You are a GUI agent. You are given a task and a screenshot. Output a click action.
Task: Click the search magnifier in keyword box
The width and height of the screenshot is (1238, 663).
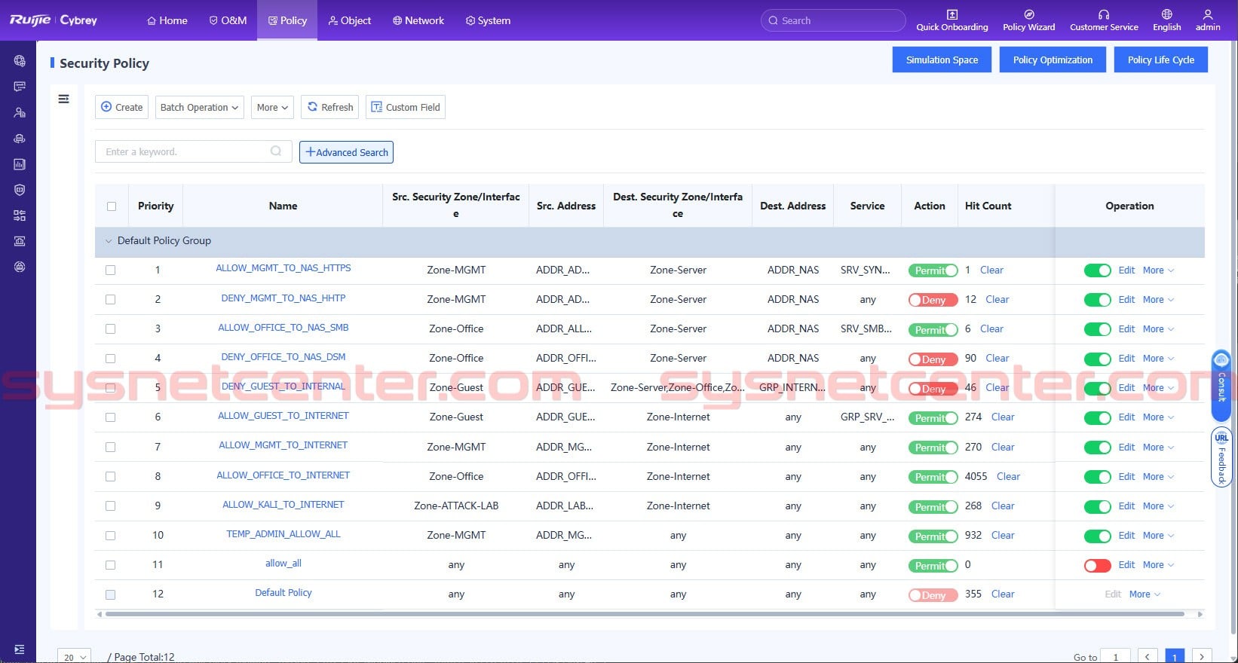pyautogui.click(x=276, y=151)
